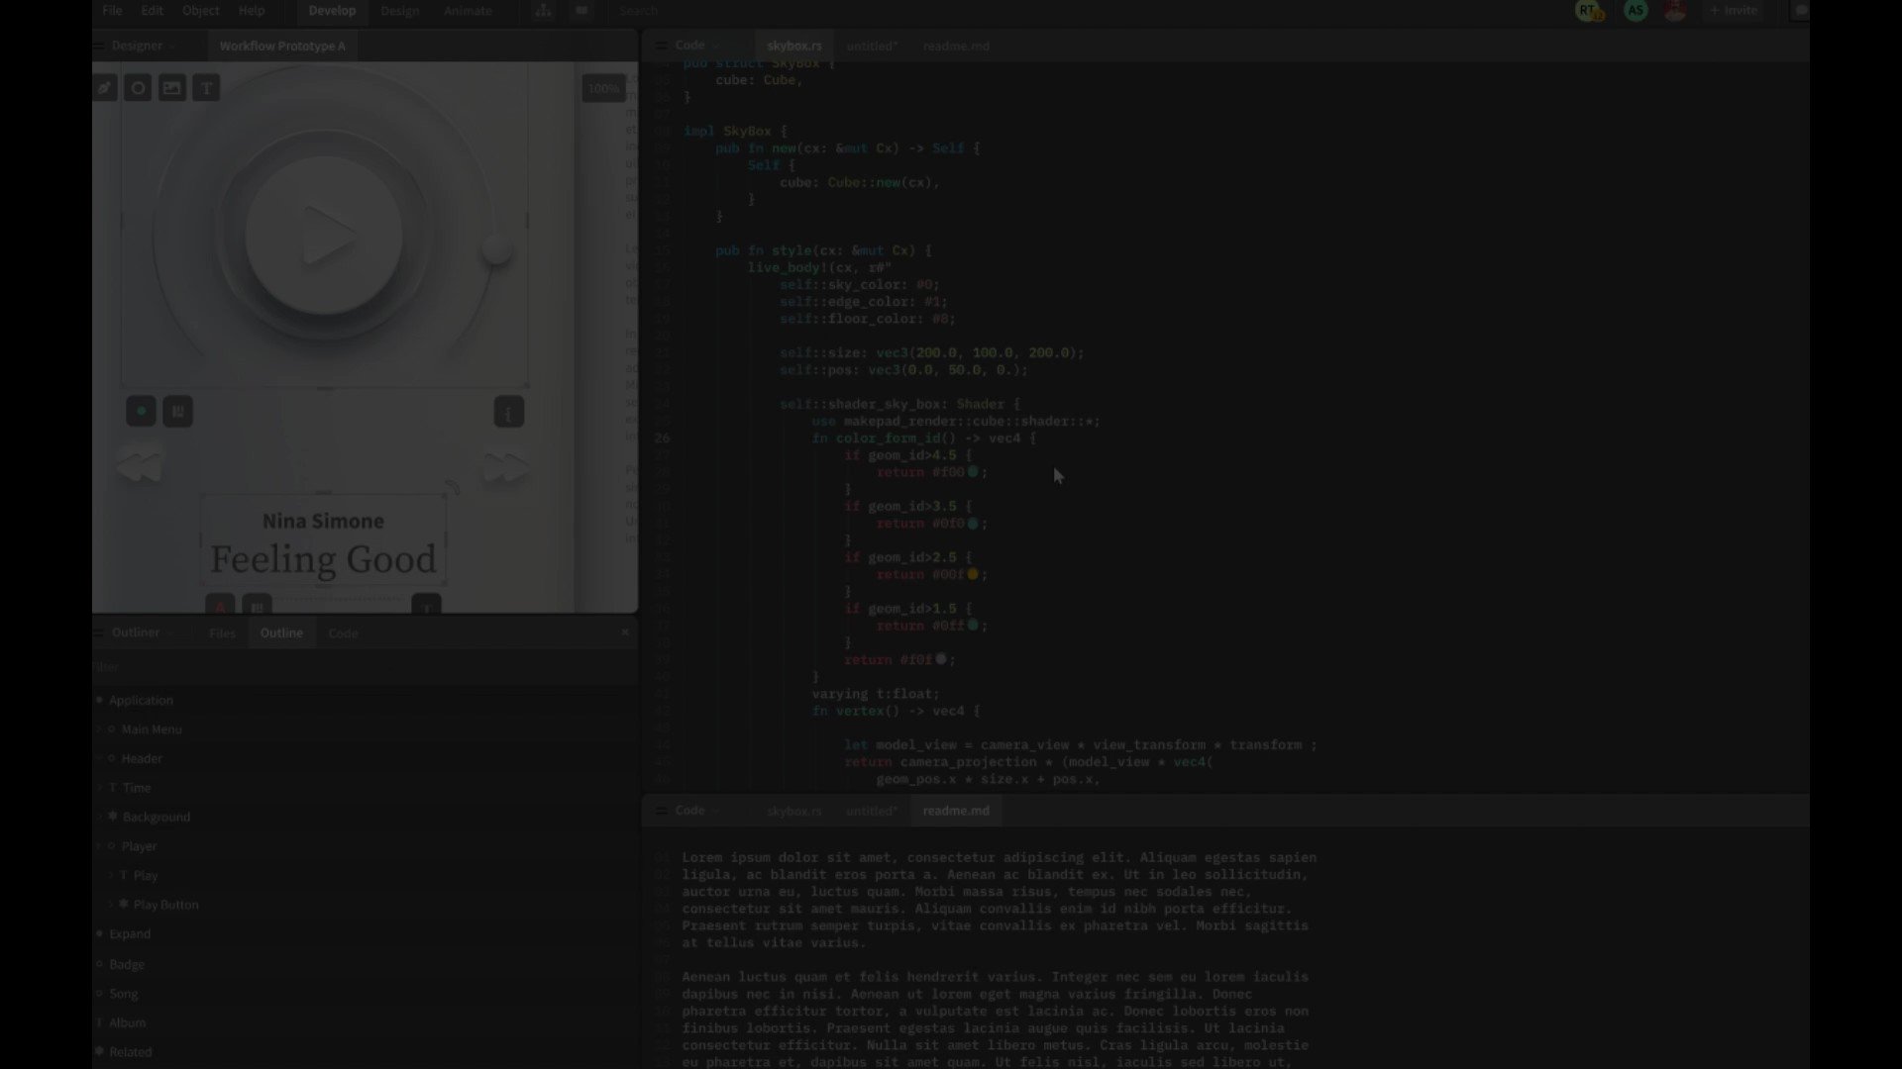This screenshot has width=1902, height=1069.
Task: Select the Text tool in the designer toolbar
Action: click(x=206, y=87)
